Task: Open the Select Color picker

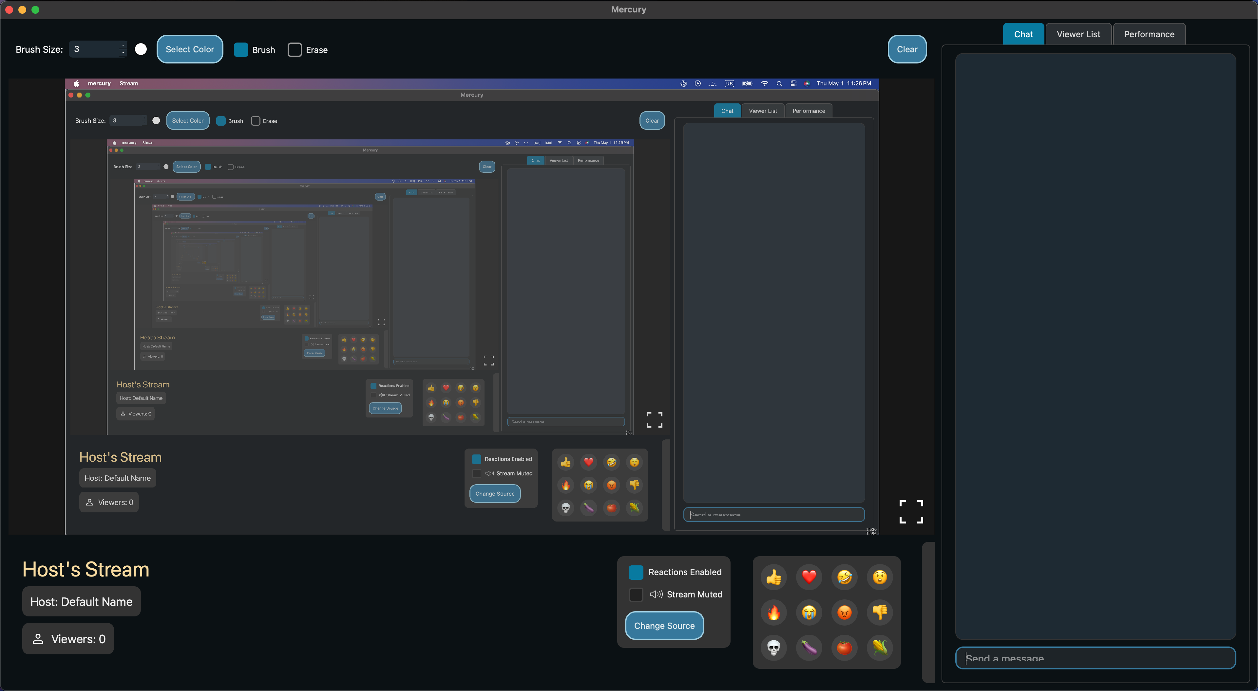Action: pos(189,49)
